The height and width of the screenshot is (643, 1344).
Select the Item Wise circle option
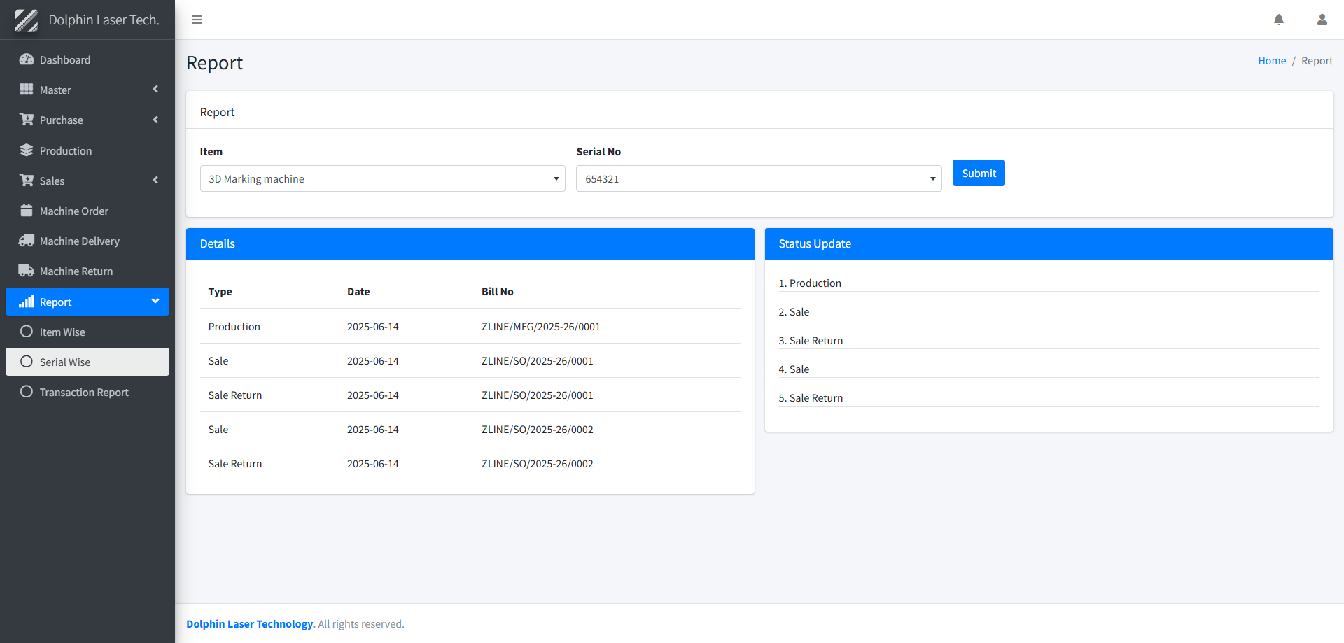point(27,332)
